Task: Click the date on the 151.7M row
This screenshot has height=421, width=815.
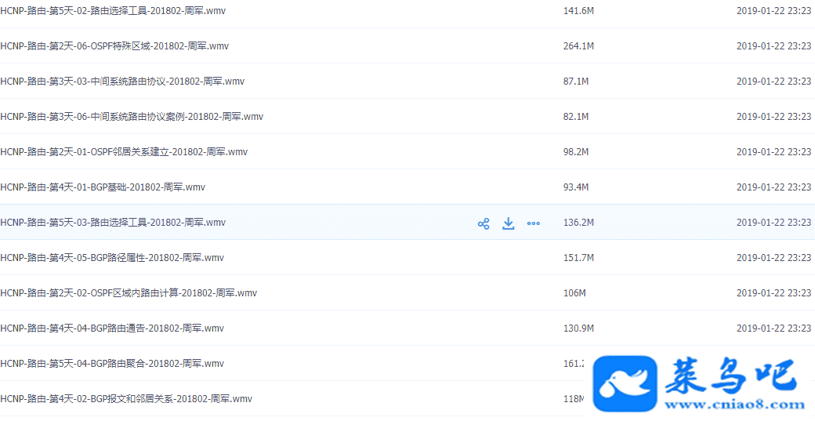Action: pyautogui.click(x=774, y=258)
